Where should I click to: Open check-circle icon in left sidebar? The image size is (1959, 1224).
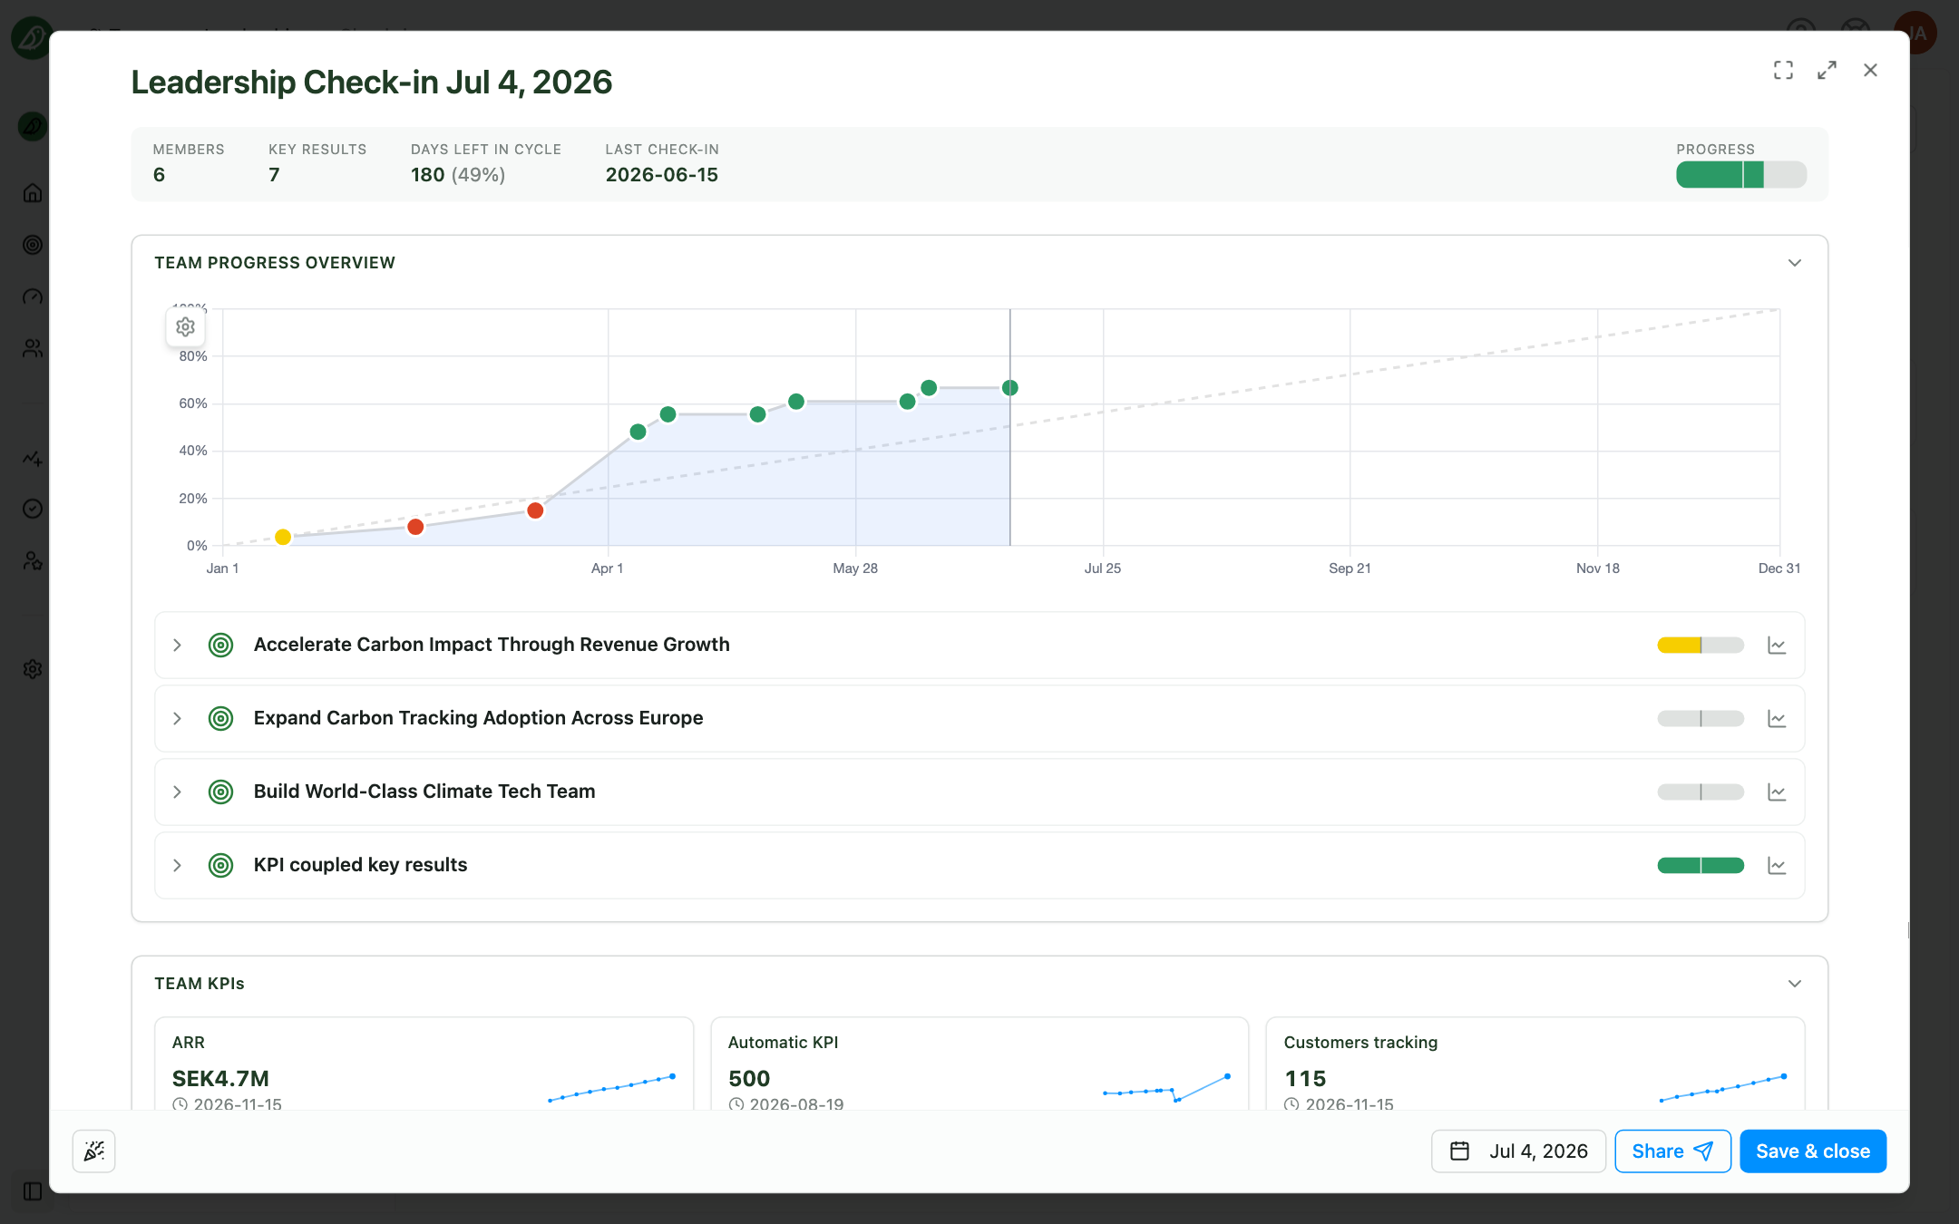pos(33,509)
